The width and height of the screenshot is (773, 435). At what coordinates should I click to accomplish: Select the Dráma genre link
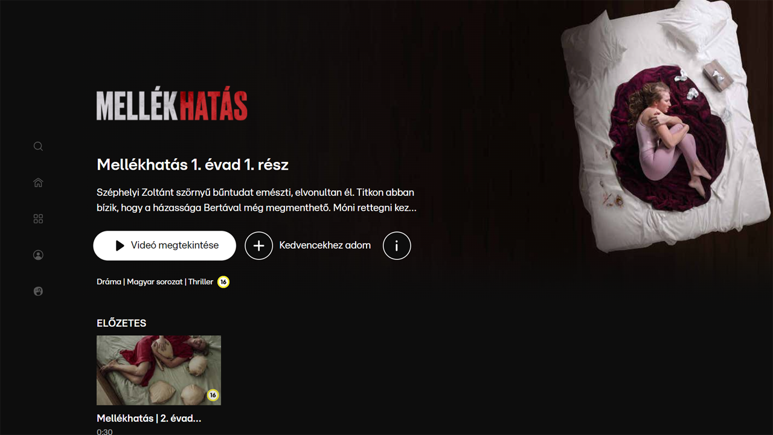(109, 282)
